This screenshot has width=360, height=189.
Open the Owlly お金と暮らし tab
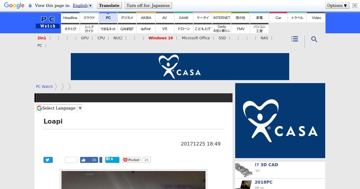click(221, 28)
